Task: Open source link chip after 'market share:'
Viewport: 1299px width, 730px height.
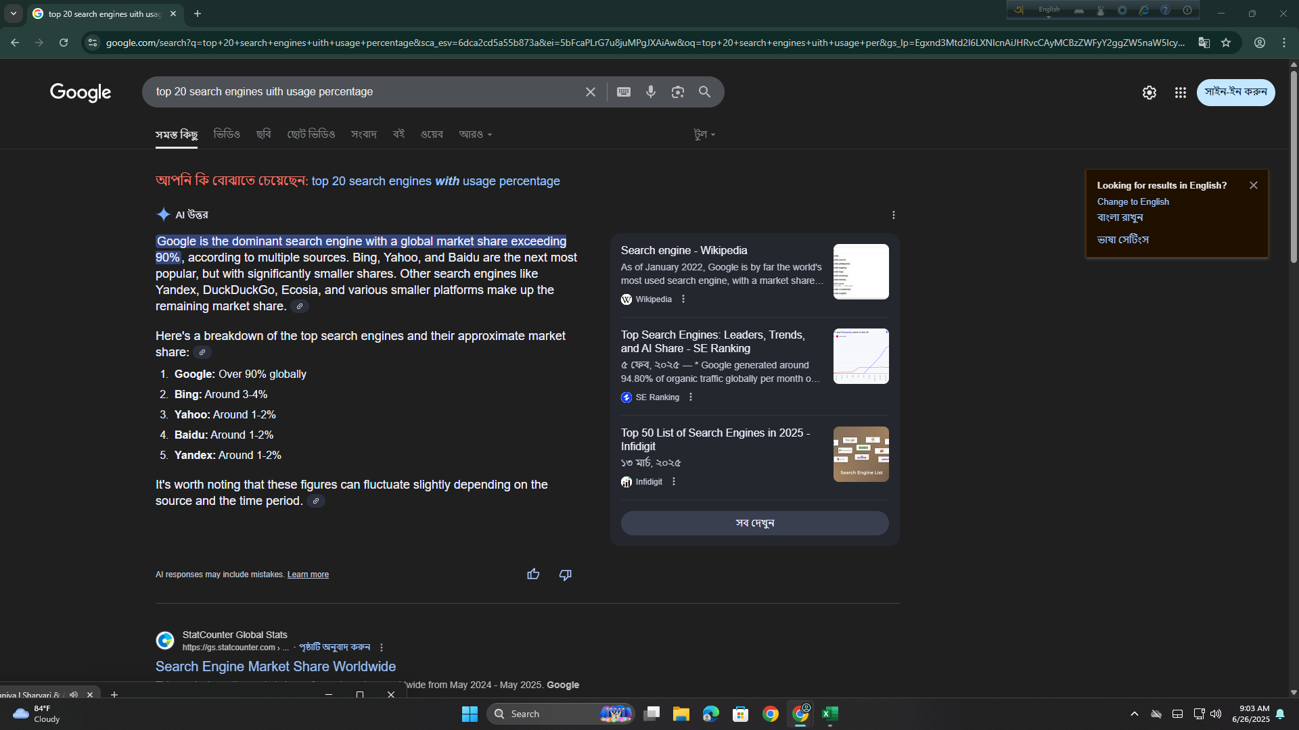Action: (202, 353)
